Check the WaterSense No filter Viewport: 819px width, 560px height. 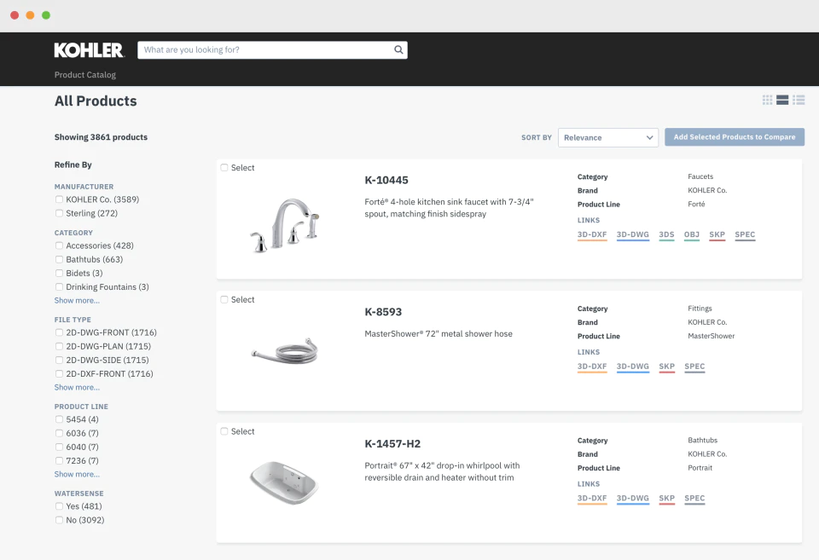tap(59, 520)
